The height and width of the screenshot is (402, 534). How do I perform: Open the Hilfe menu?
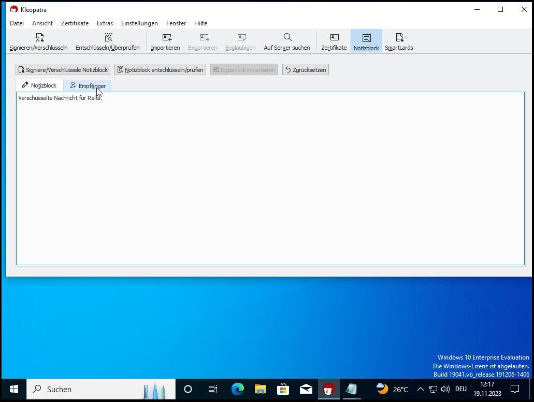[200, 23]
